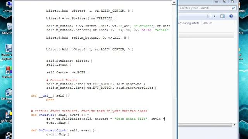The height and width of the screenshot is (139, 248).
Task: Click the 'bSizer1.Add( bSizer4' line
Action: [x=90, y=10]
